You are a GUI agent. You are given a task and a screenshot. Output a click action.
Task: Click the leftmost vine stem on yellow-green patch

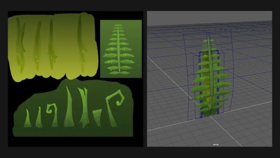coord(21,45)
